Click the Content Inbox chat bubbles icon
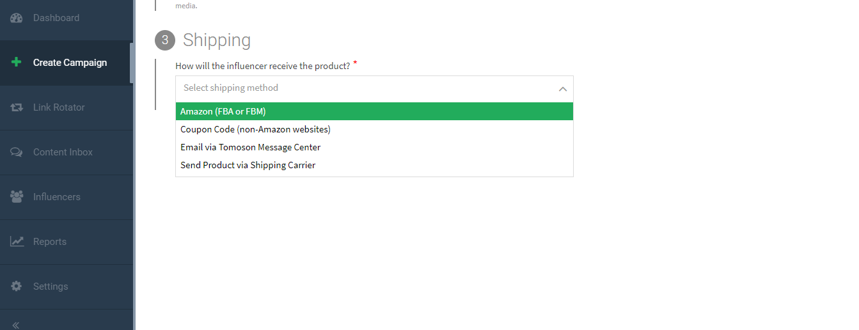Image resolution: width=859 pixels, height=330 pixels. point(17,152)
